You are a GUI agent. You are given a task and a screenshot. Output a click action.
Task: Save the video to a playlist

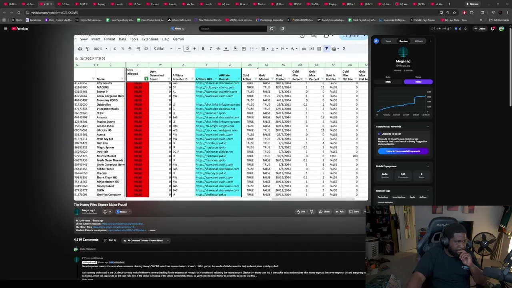click(x=354, y=212)
